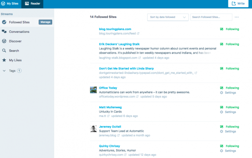The width and height of the screenshot is (252, 158).
Task: Toggle Following for Erik Deckers' Laughing Stalk
Action: pyautogui.click(x=230, y=44)
